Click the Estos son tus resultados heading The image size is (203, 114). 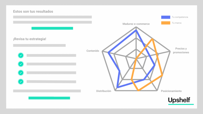33,11
